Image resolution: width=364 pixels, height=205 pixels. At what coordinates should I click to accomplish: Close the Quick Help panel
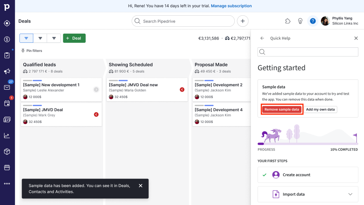(x=356, y=38)
